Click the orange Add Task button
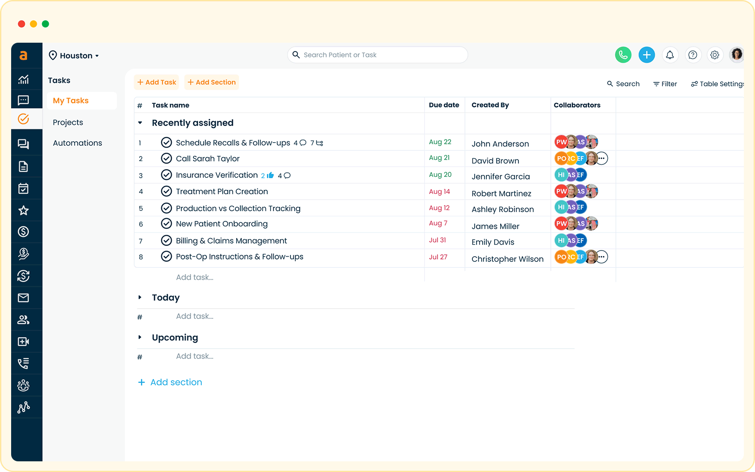755x472 pixels. pos(157,82)
